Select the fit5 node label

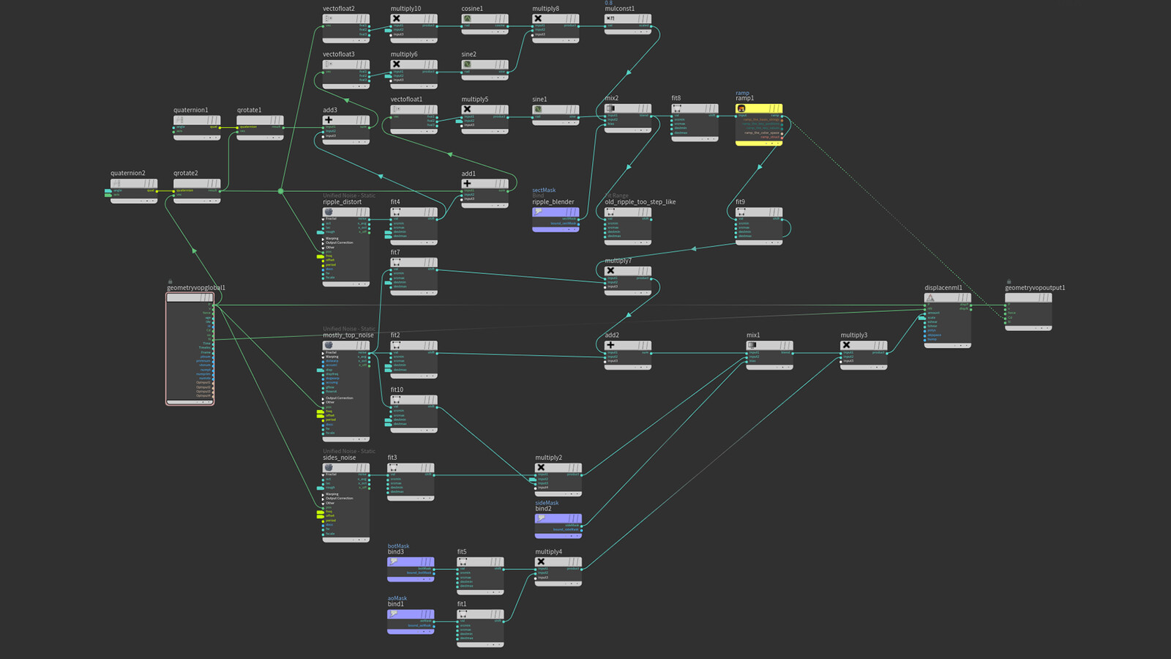tap(462, 552)
